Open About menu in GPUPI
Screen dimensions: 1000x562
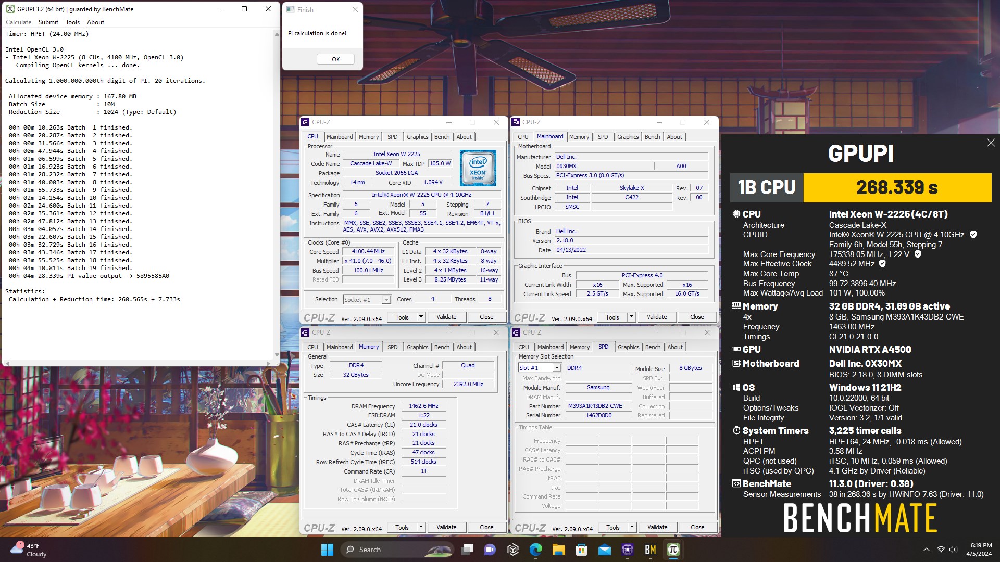point(95,22)
